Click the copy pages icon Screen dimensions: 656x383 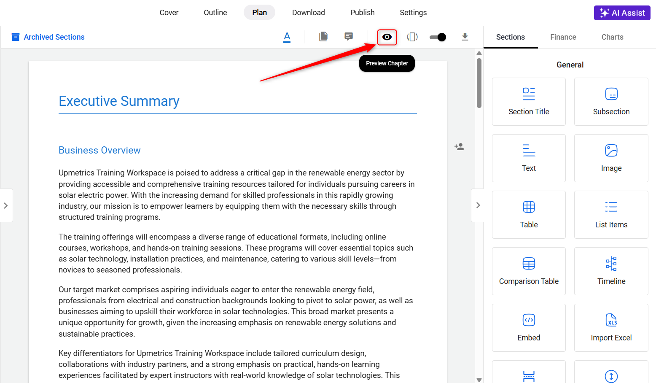pyautogui.click(x=323, y=37)
